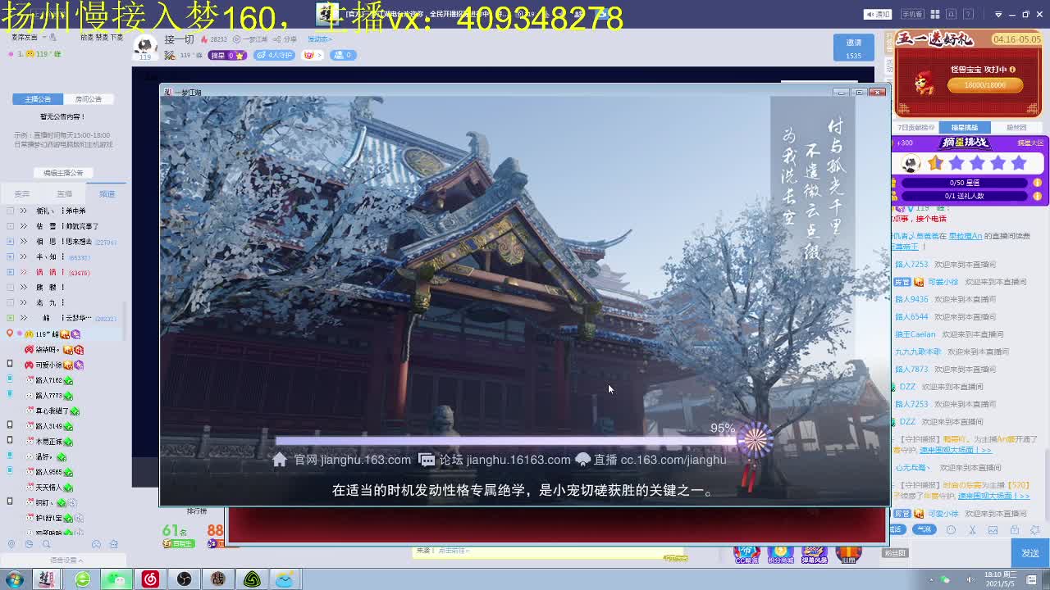Expand the double-chevron of the row above 老九
Screen dimensions: 1050x590
point(24,288)
